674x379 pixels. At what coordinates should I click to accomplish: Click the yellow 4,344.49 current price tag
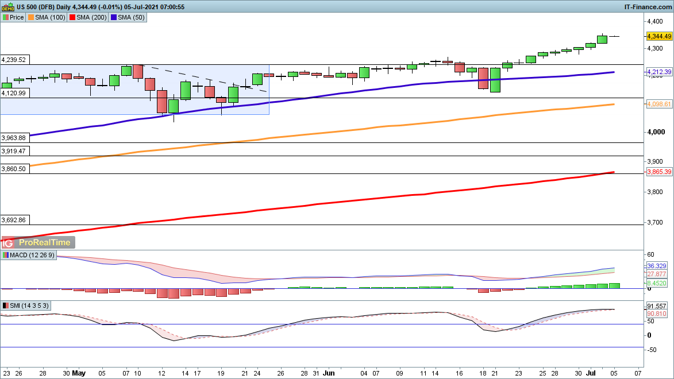[659, 36]
